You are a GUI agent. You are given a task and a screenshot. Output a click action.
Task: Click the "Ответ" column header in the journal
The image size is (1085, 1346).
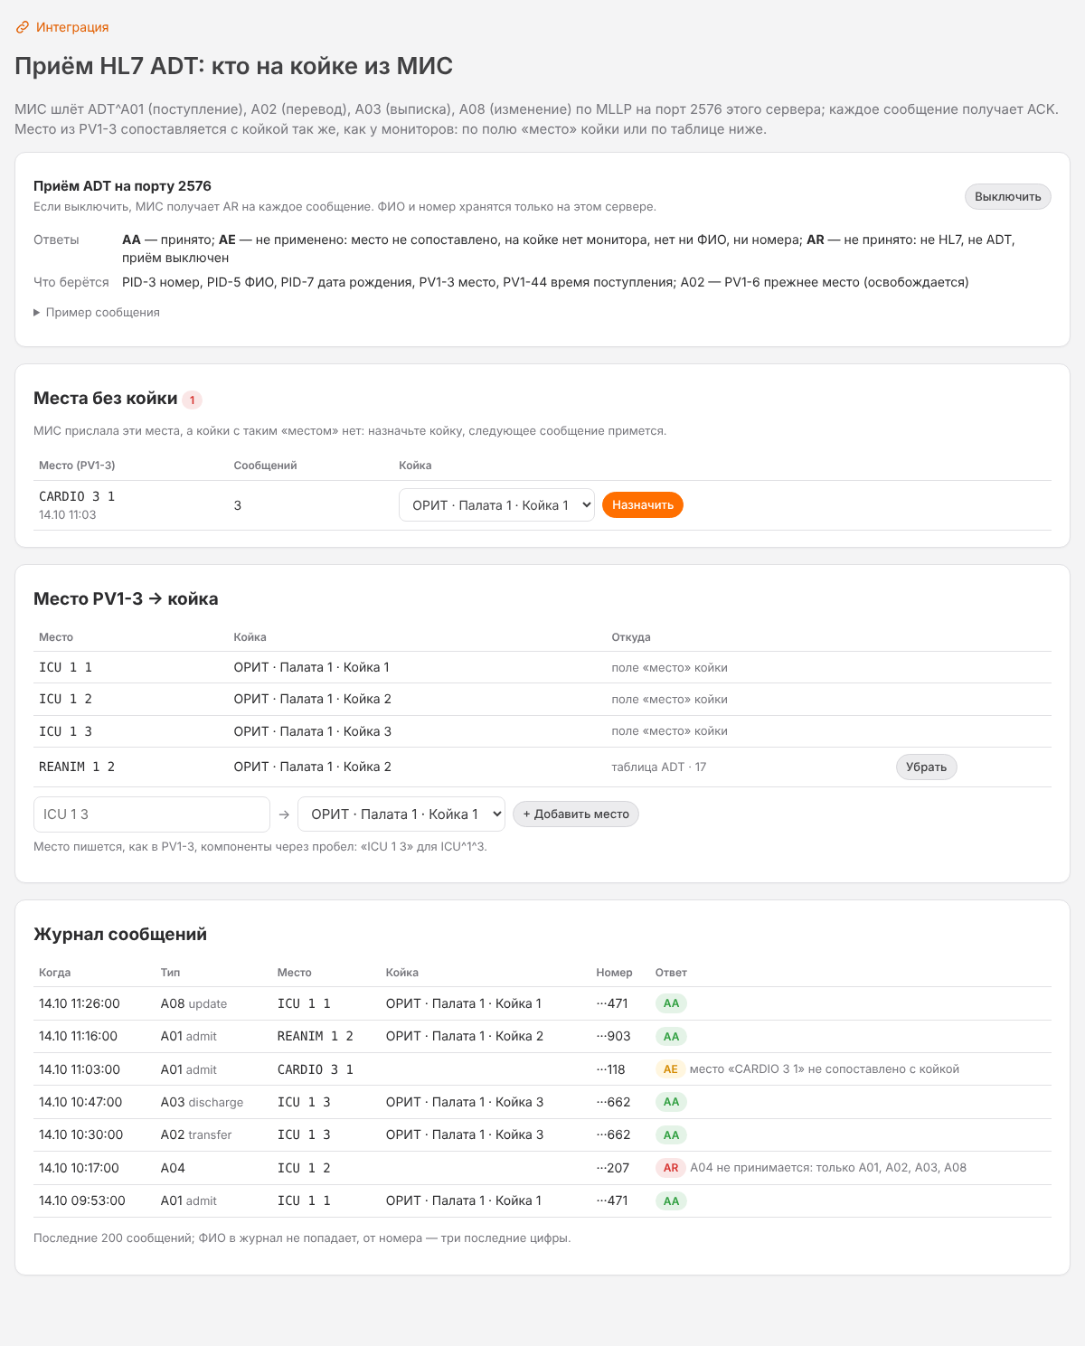(x=671, y=973)
